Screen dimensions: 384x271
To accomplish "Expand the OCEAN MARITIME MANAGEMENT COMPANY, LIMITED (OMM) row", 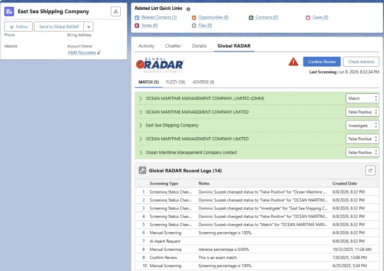I will click(141, 99).
